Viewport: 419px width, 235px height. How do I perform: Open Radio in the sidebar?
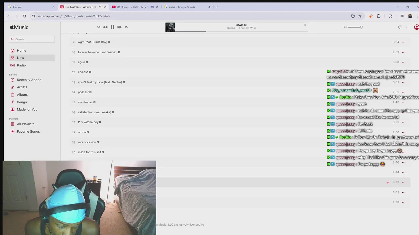[32, 65]
